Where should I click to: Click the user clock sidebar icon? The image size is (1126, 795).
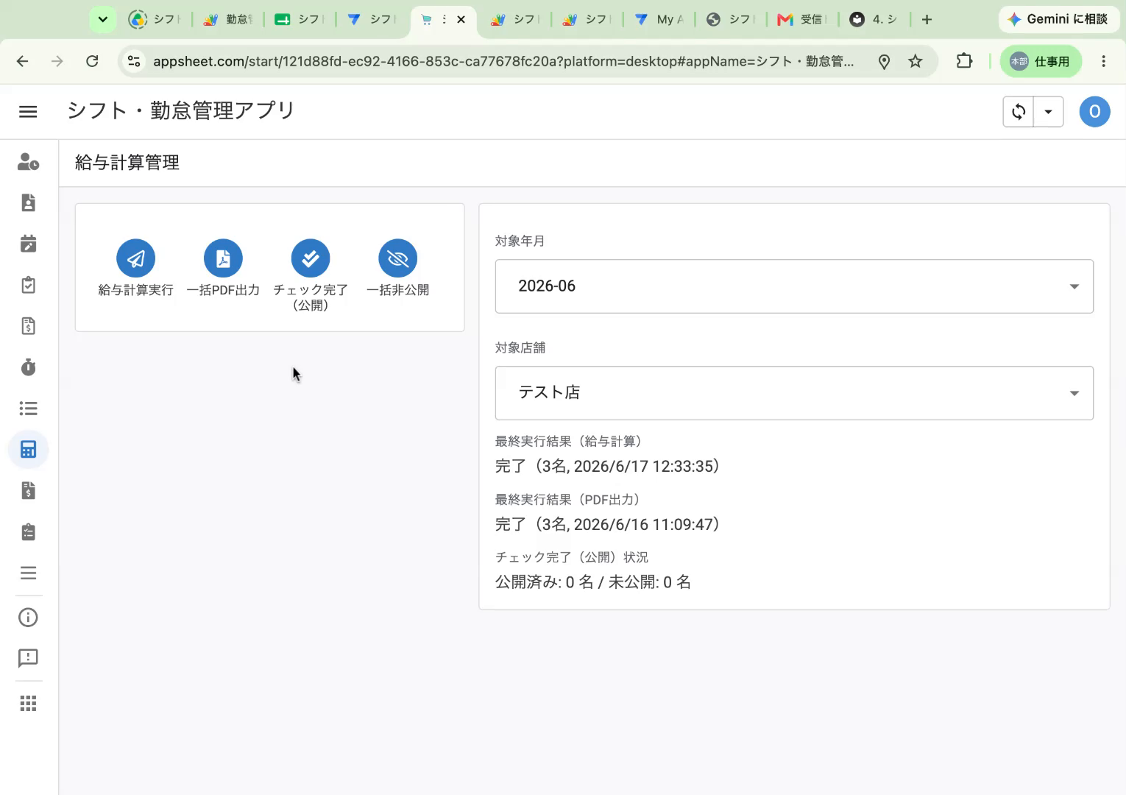click(28, 162)
